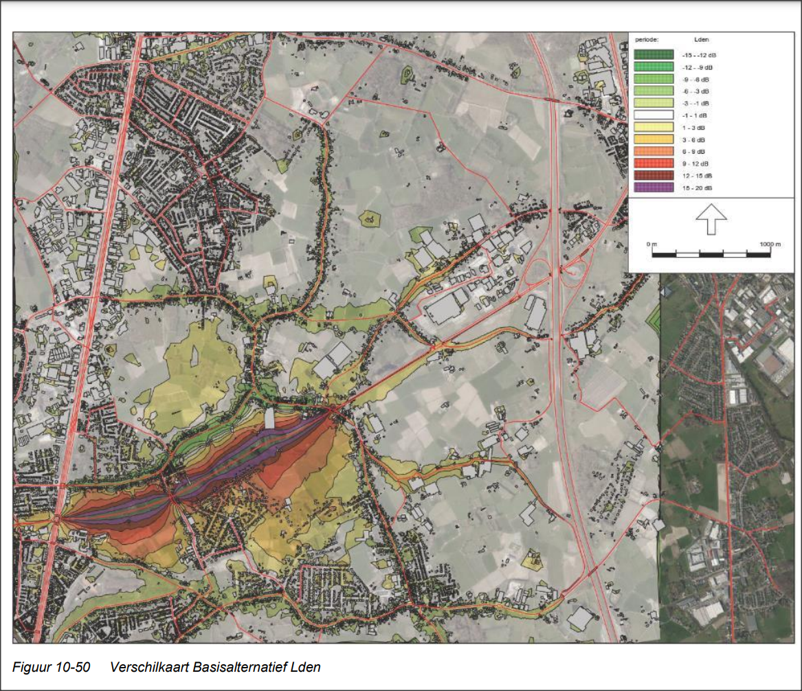Select the dark red 12 - 15 dB swatch
802x691 pixels.
pos(654,175)
